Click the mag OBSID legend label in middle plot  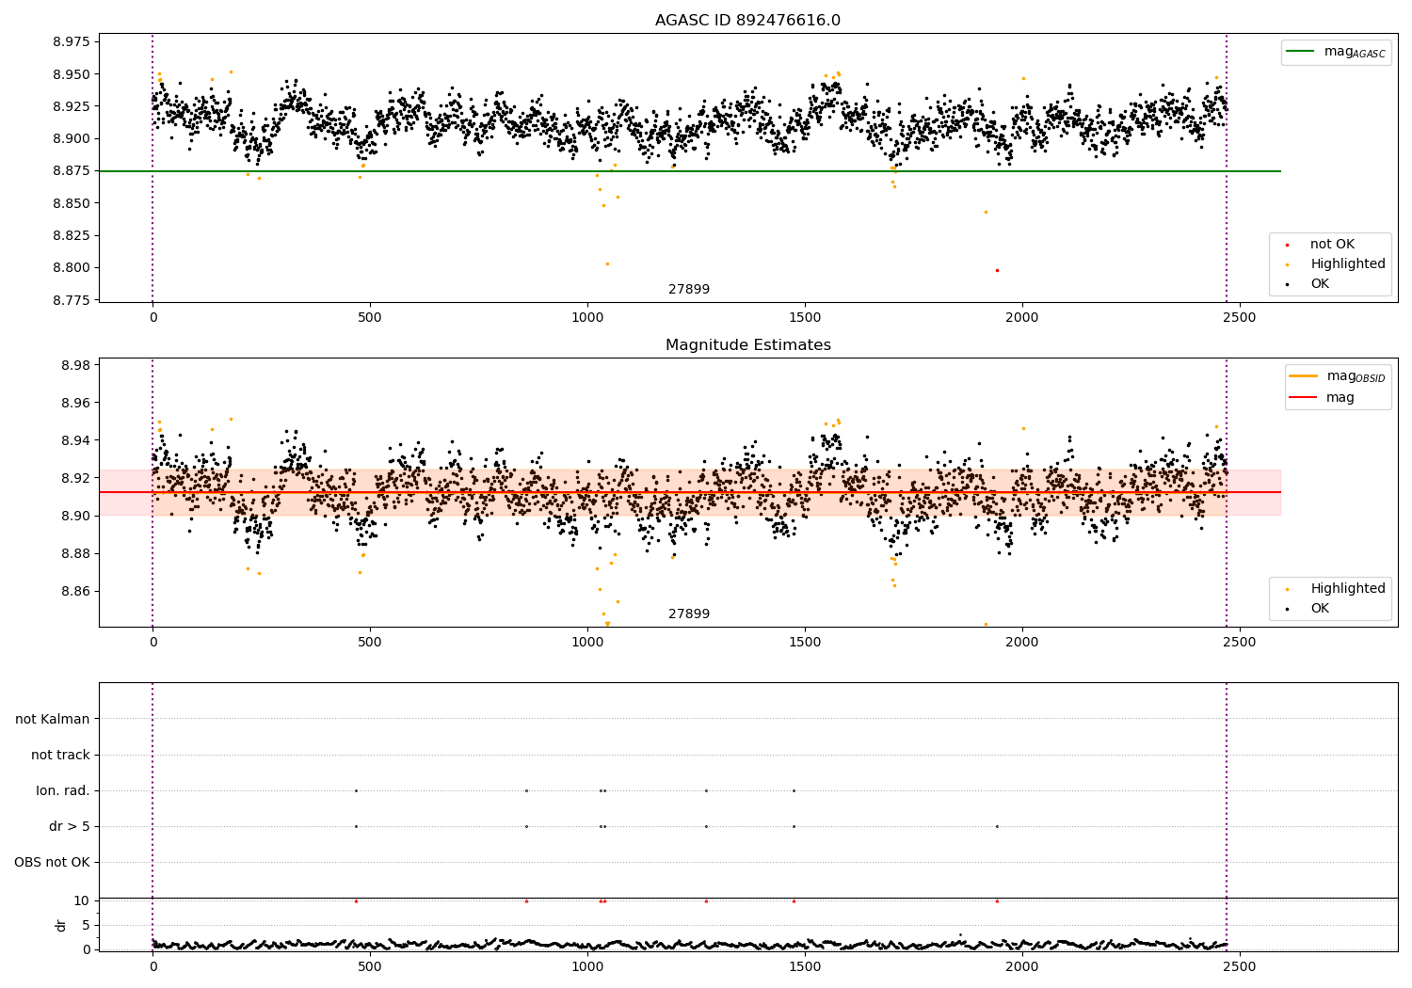[1356, 376]
